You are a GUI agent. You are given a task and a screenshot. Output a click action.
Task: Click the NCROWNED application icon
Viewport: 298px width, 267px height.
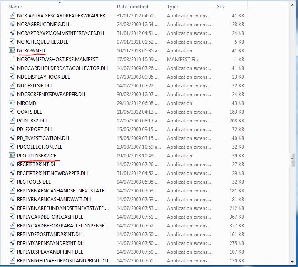point(12,50)
